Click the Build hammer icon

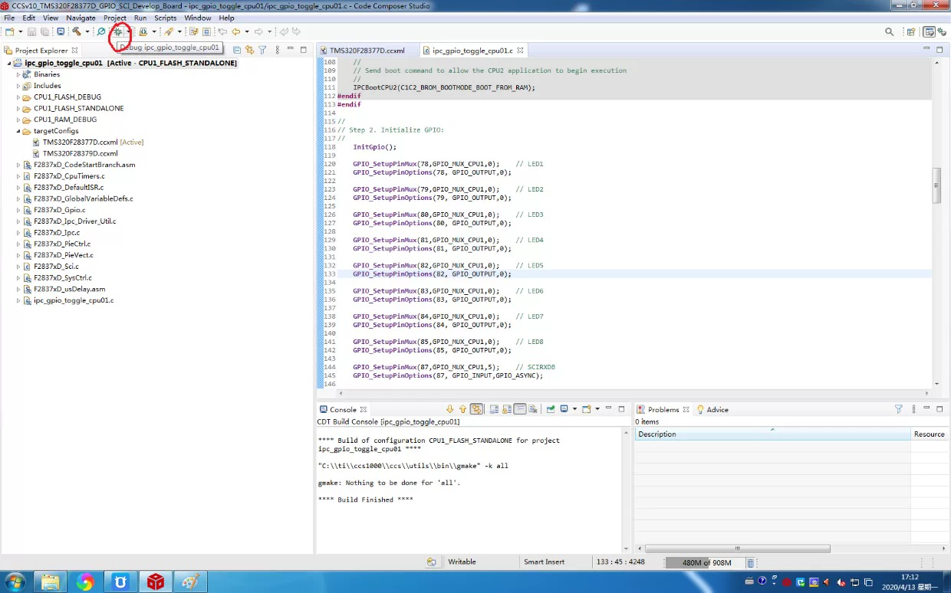click(x=77, y=31)
